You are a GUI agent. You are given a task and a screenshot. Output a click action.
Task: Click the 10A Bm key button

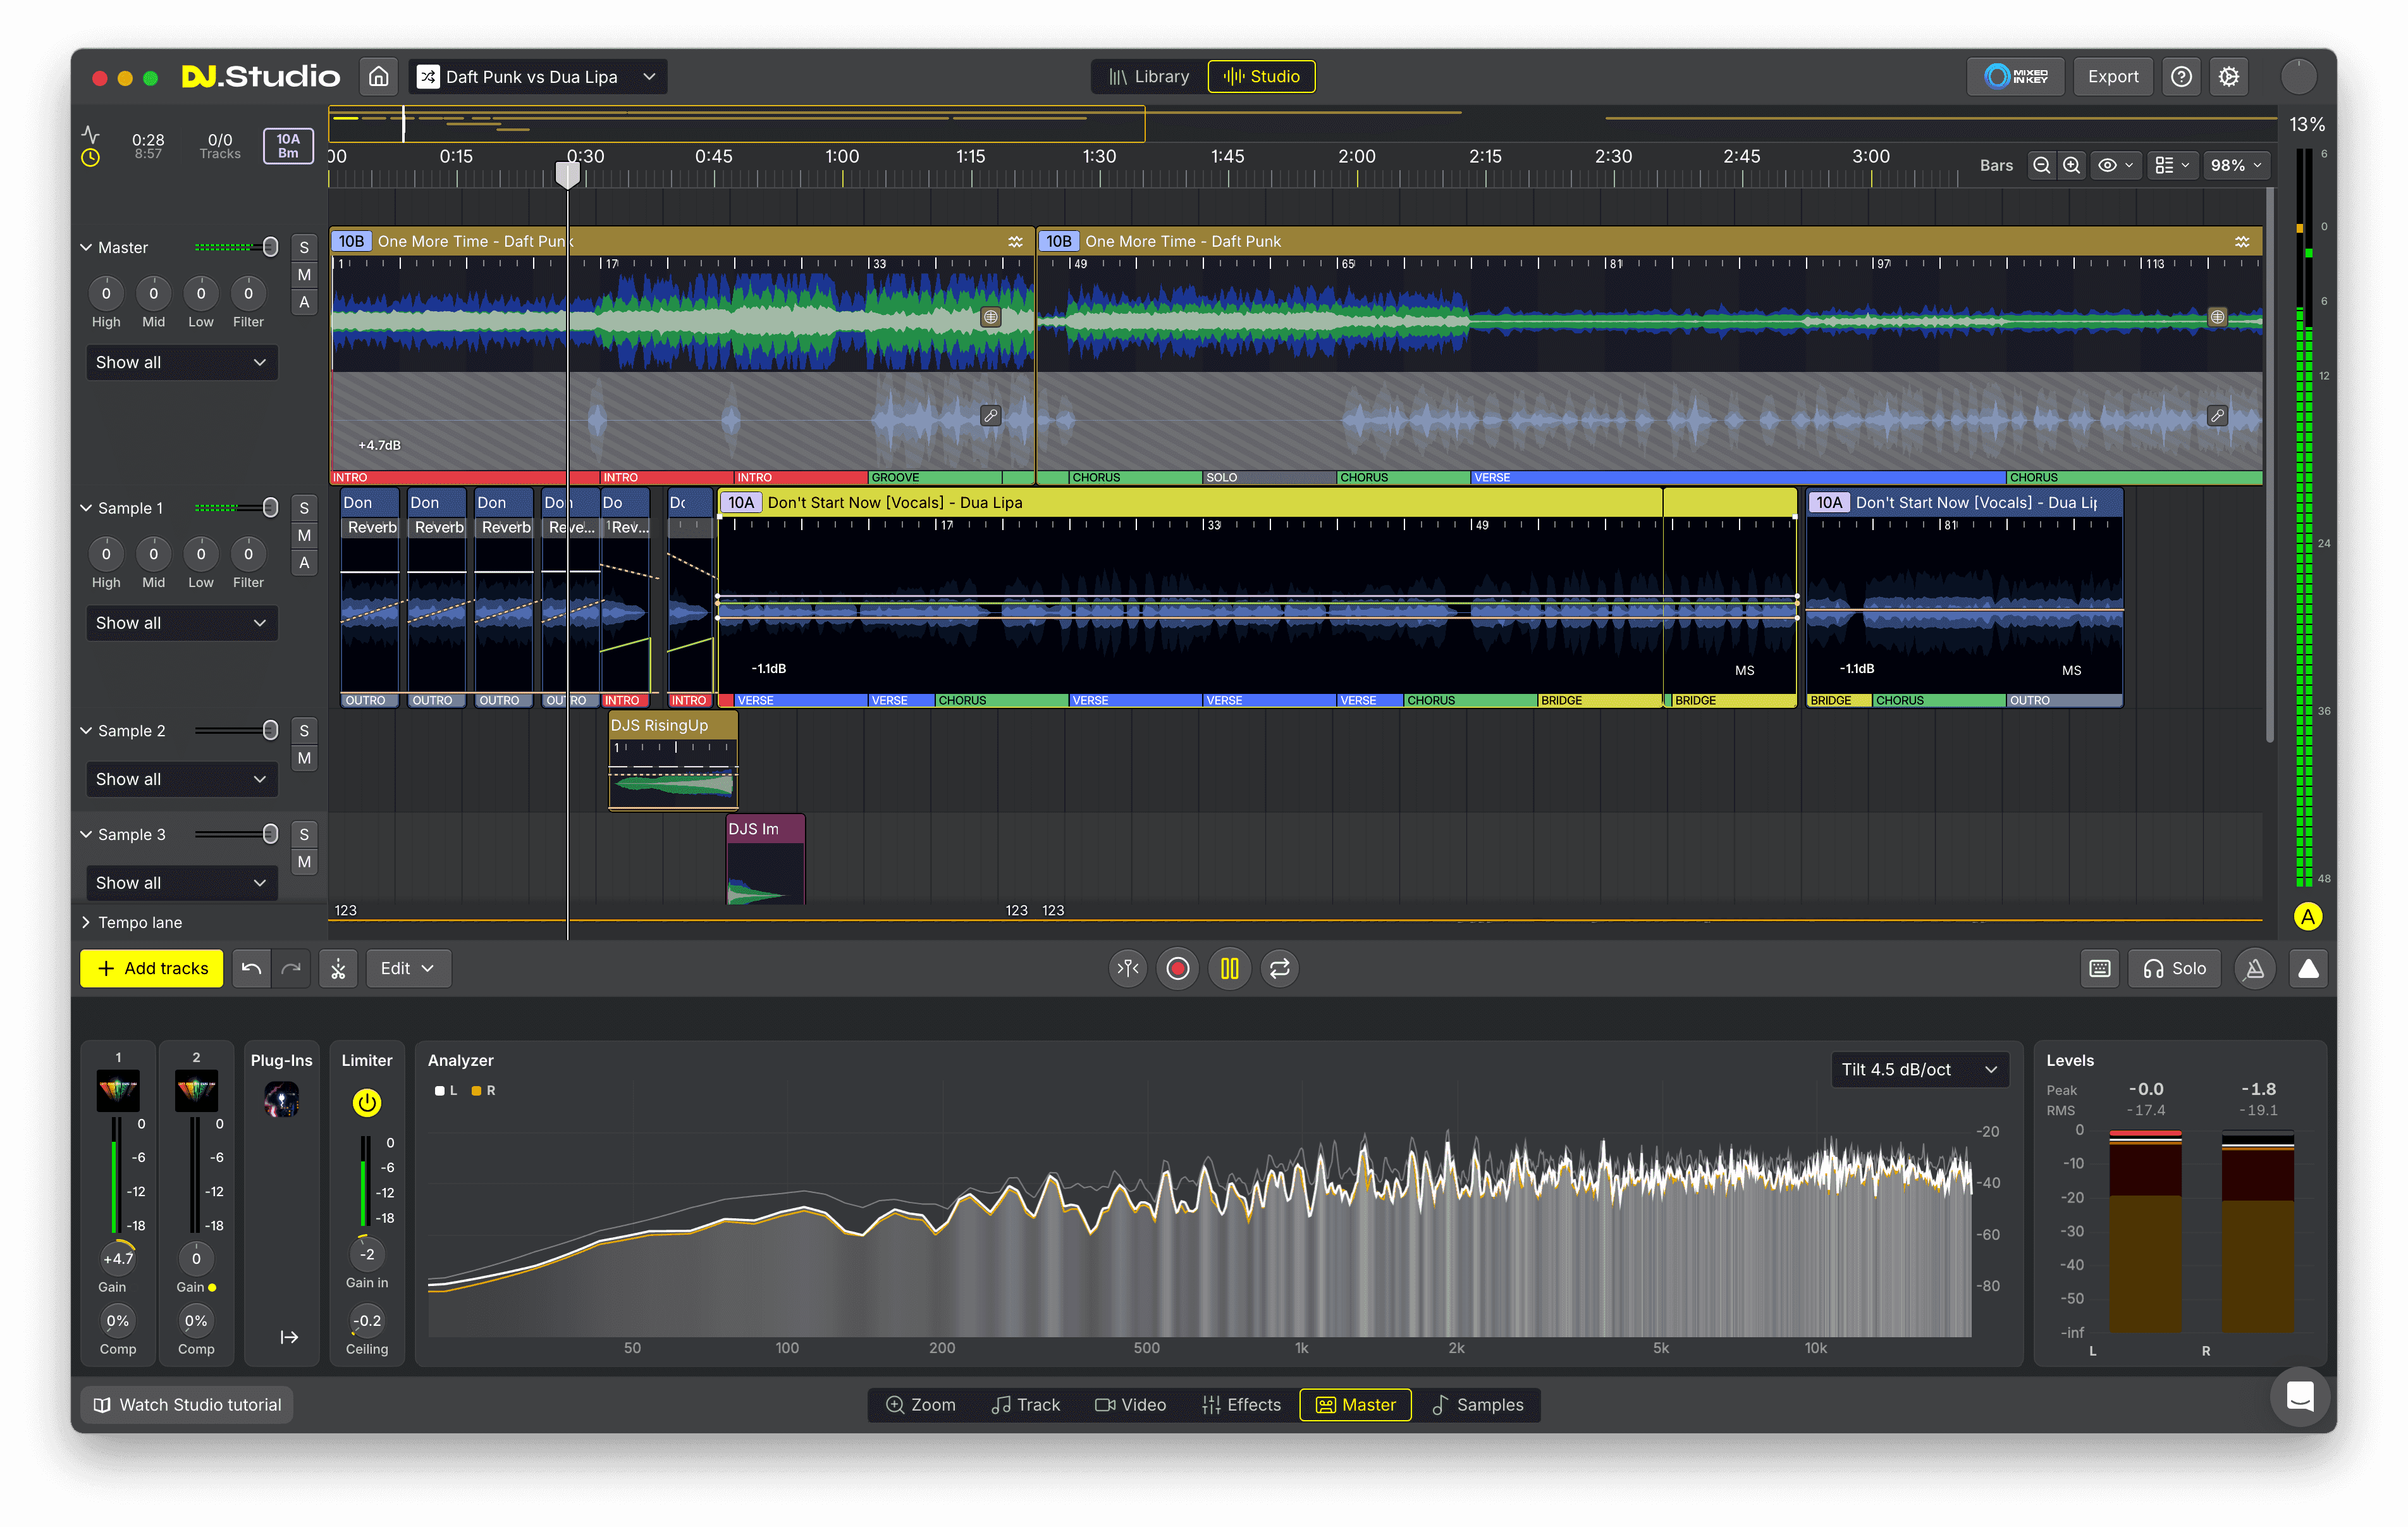[288, 146]
